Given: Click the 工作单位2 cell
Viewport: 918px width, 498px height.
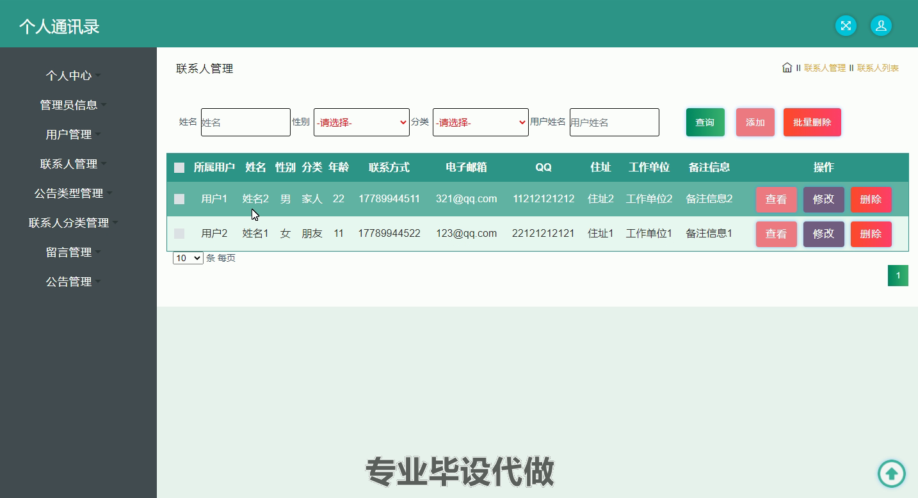Looking at the screenshot, I should click(x=649, y=199).
